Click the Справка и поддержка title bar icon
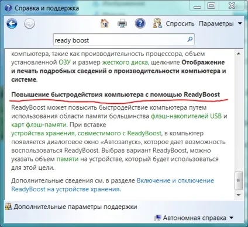Screen dimensions: 248x227 click(8, 8)
